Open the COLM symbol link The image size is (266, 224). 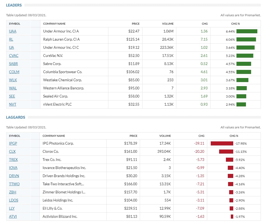pyautogui.click(x=14, y=72)
